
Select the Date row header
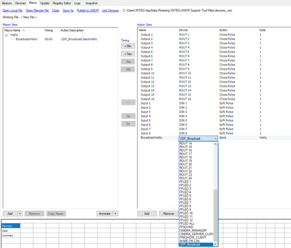pos(11,231)
